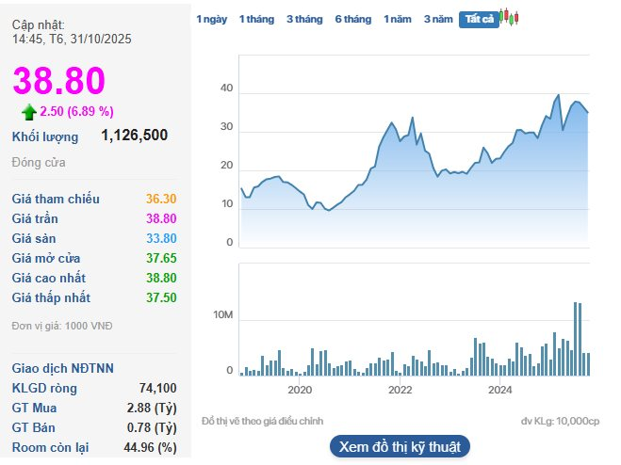The height and width of the screenshot is (465, 621).
Task: Select the 'Tất cả' range tab
Action: [479, 19]
